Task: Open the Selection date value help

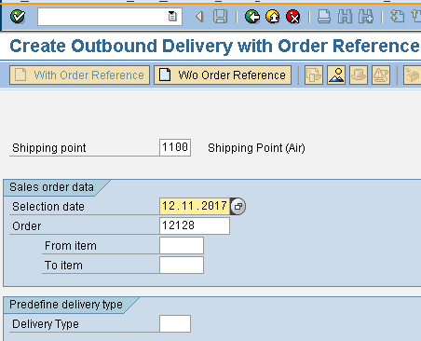Action: (x=238, y=207)
